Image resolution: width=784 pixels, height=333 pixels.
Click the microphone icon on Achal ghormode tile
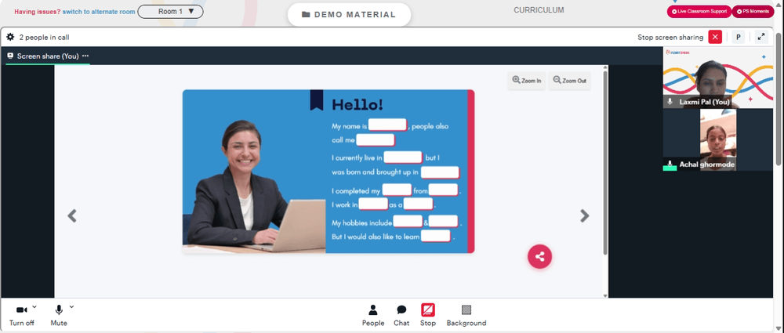click(x=670, y=164)
